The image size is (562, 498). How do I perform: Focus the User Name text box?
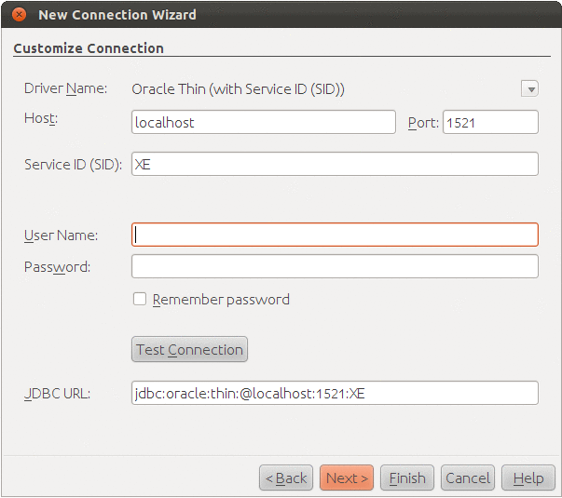(335, 235)
